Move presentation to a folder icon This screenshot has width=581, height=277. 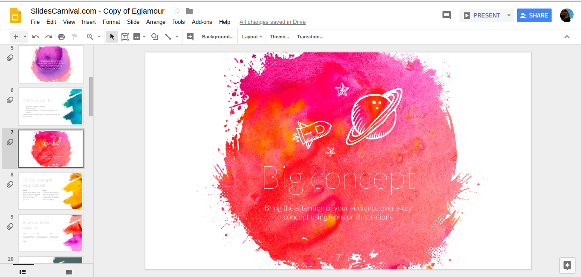(x=189, y=11)
